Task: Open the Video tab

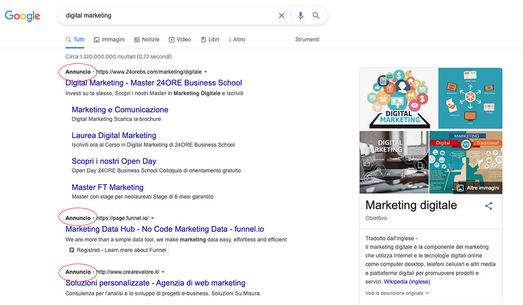Action: pos(180,39)
